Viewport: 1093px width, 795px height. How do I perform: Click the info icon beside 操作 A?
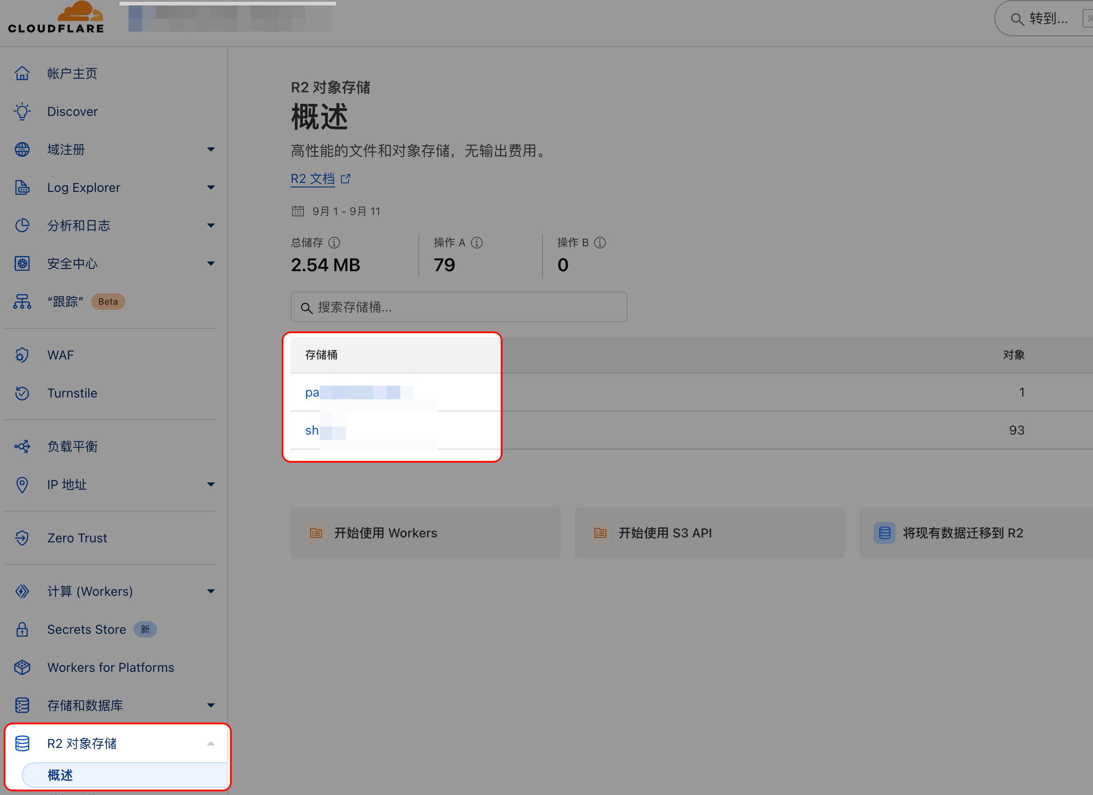click(x=477, y=242)
